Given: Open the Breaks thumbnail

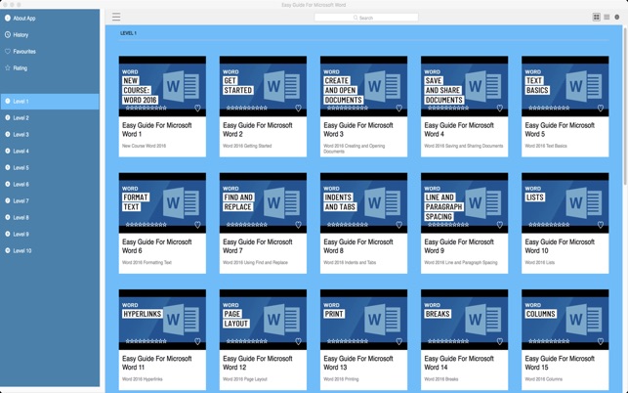Looking at the screenshot, I should (465, 320).
